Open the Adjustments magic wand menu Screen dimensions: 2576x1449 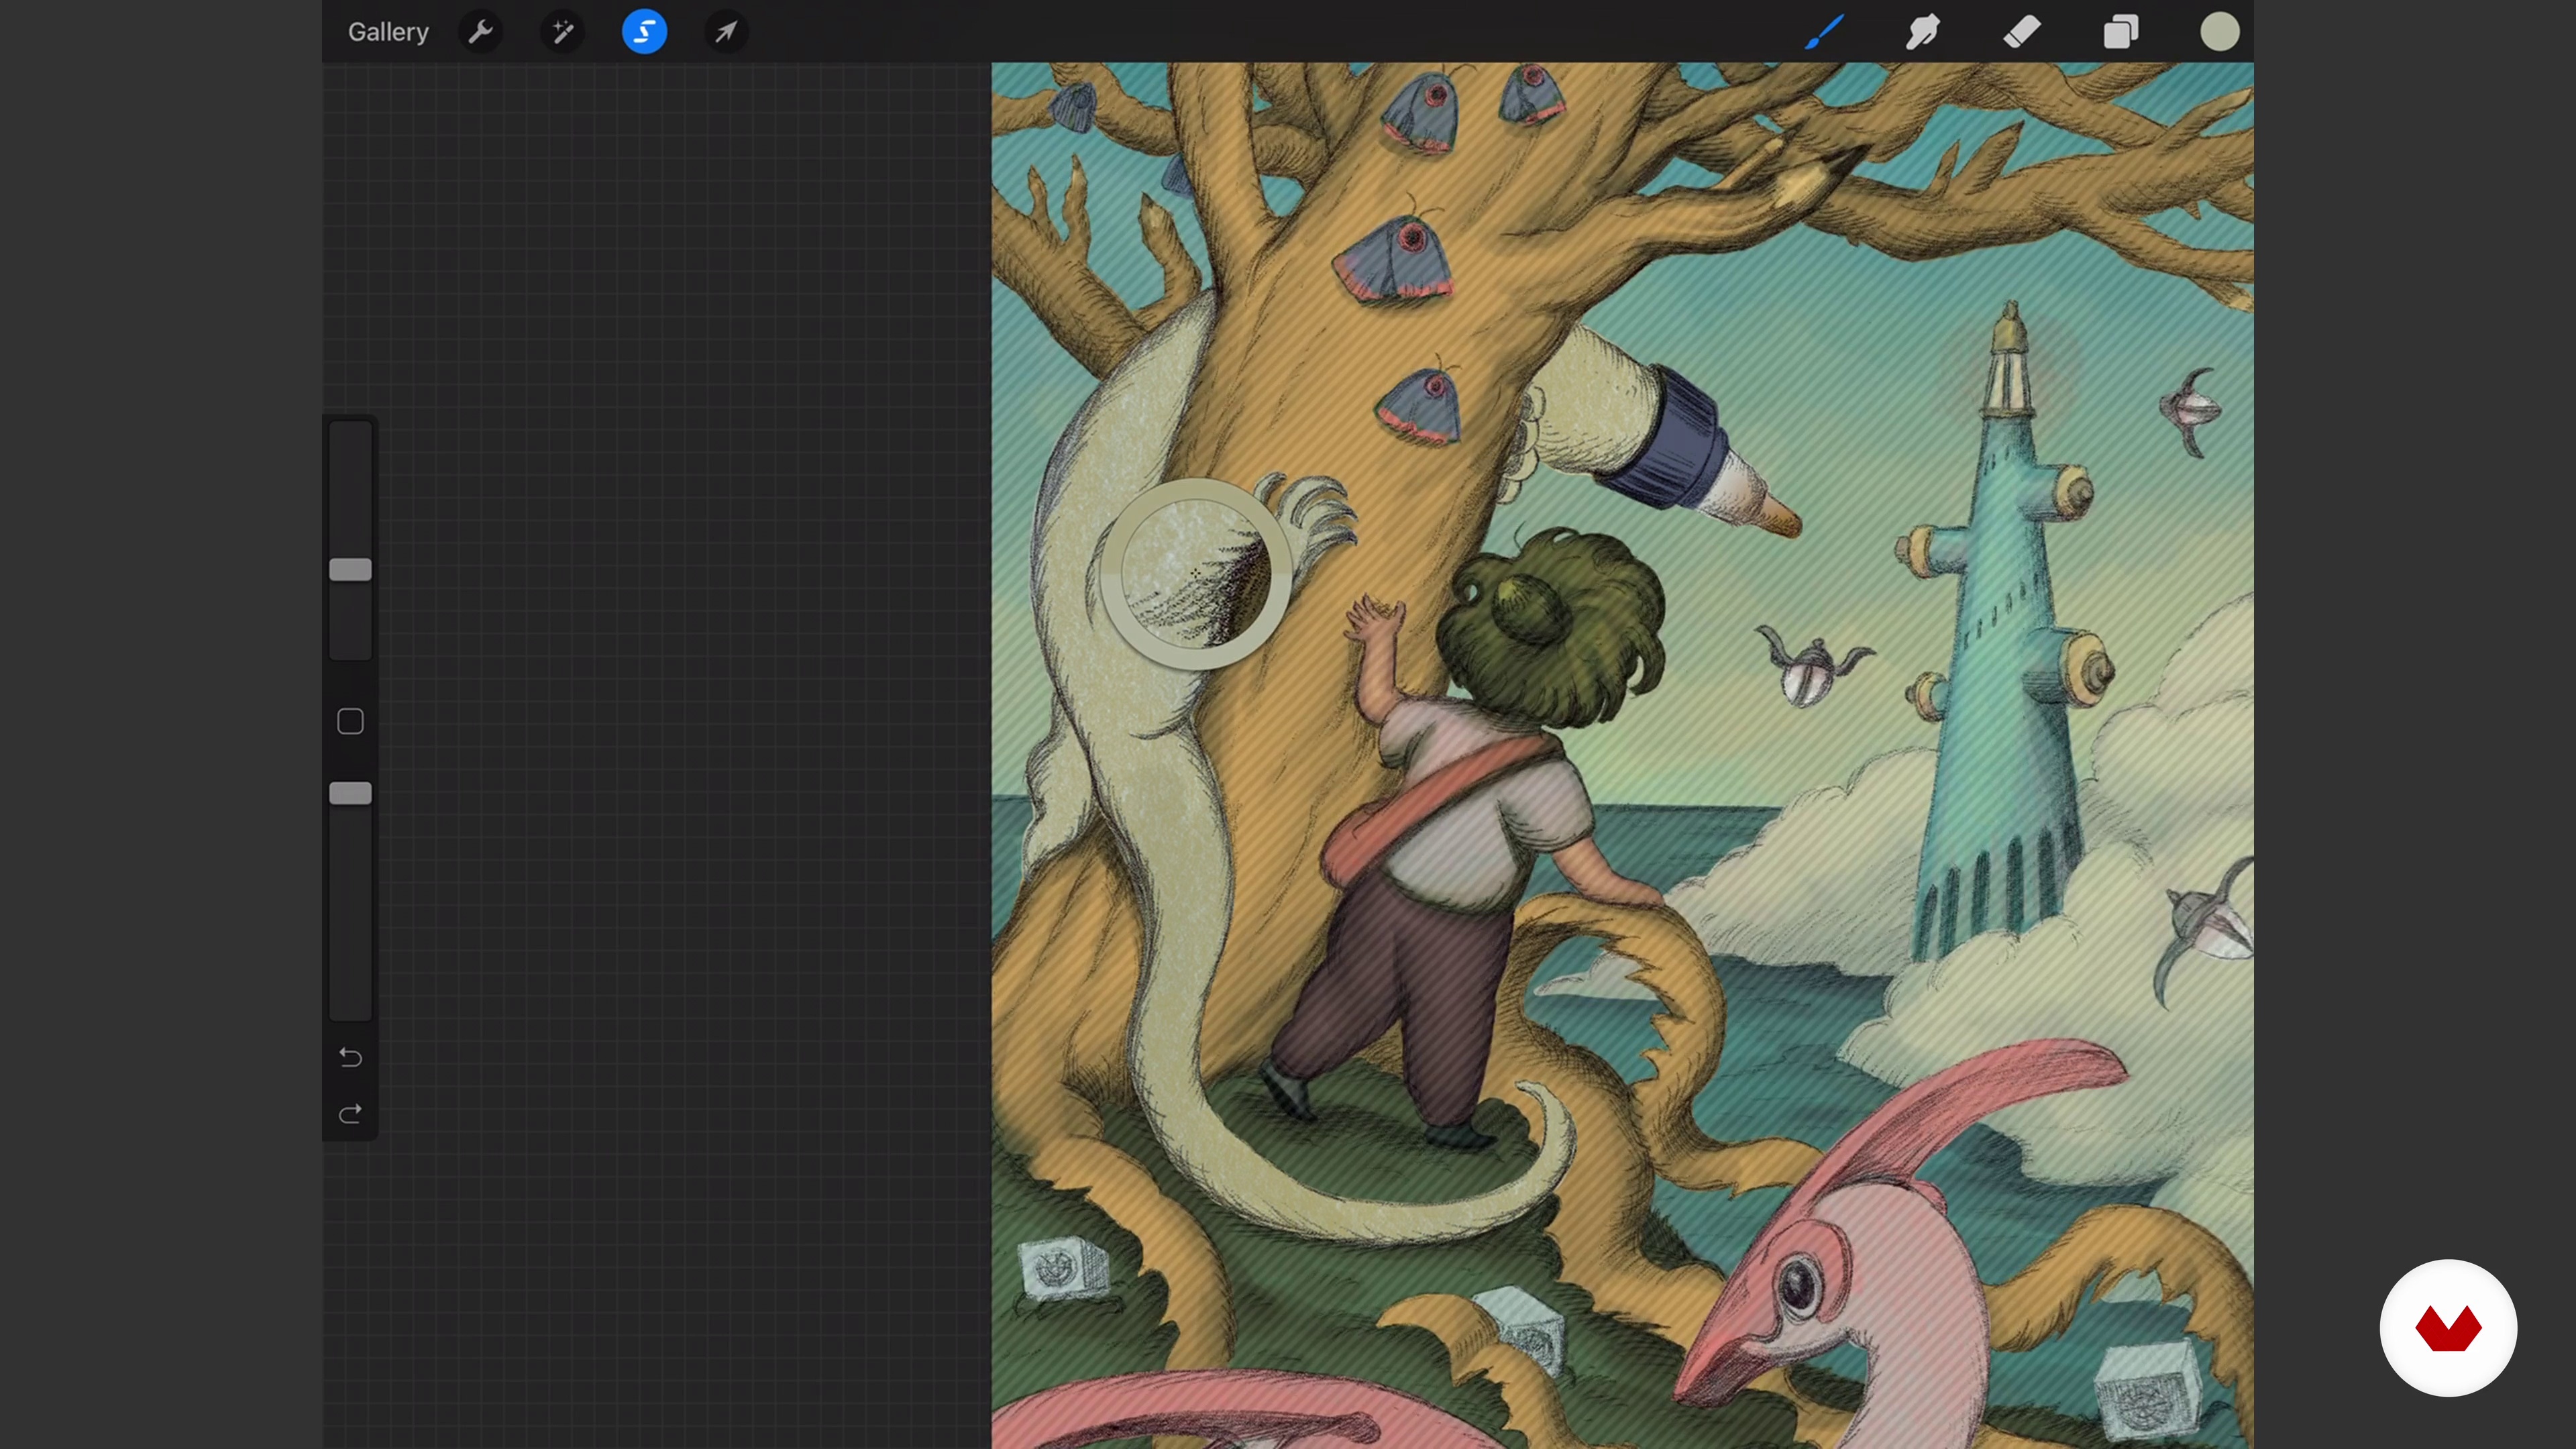point(563,32)
